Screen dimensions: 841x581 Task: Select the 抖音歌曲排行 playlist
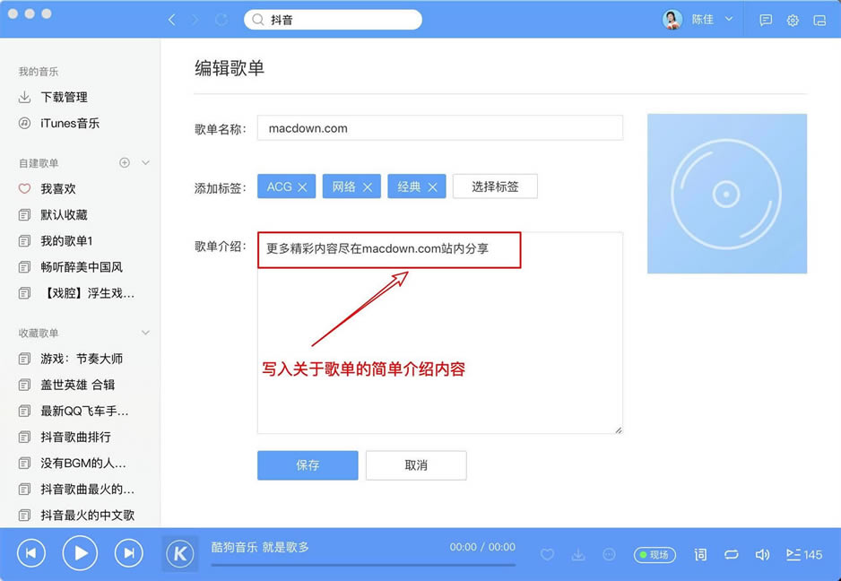click(x=75, y=437)
